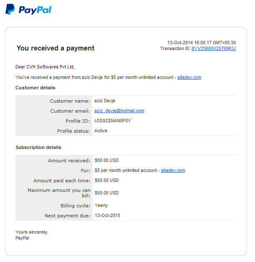Click the Maximum amount you can bill label
Viewport: 255px width, 262px height.
point(59,193)
